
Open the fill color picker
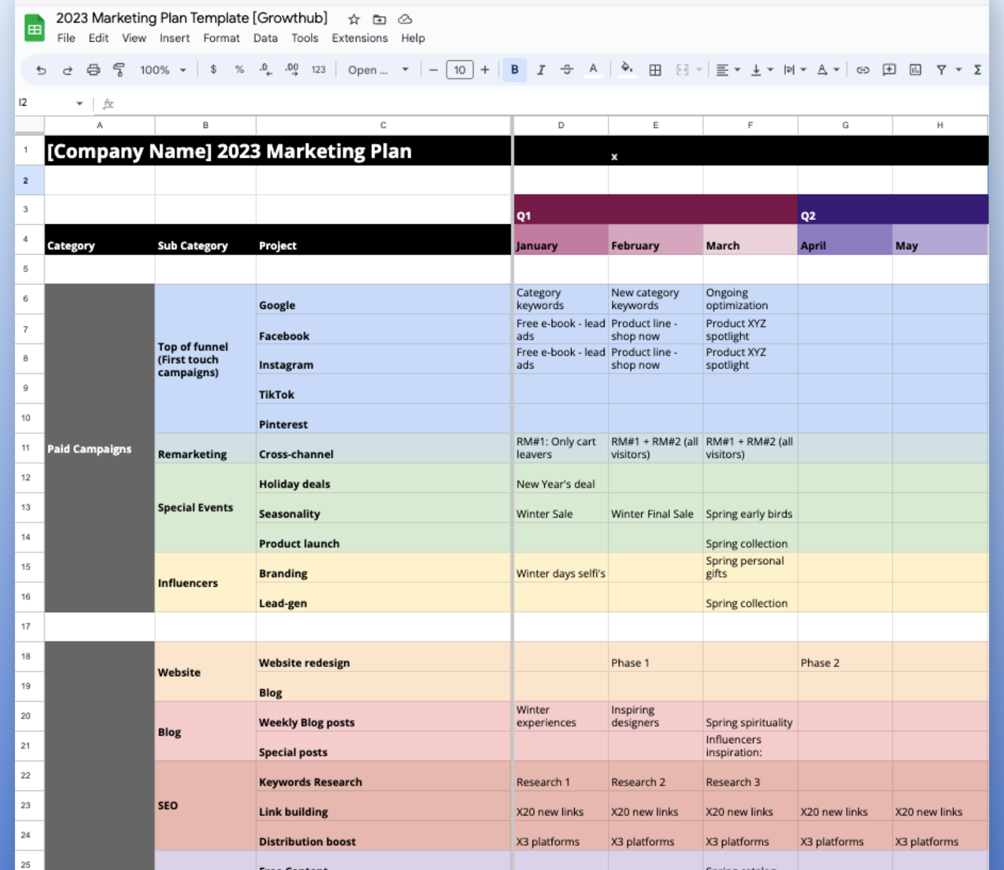tap(626, 69)
